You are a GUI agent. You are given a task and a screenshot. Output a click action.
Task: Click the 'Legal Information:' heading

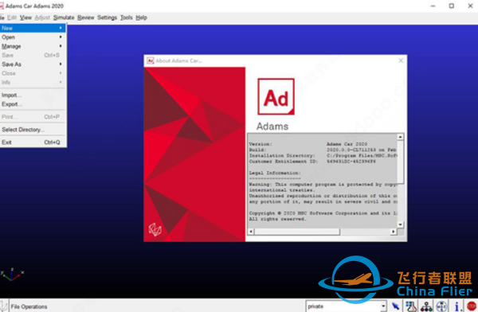275,173
